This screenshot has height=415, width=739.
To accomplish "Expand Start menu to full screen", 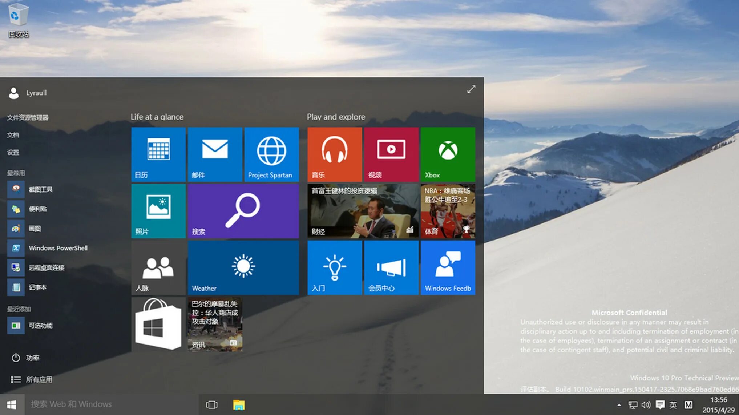I will pos(471,88).
